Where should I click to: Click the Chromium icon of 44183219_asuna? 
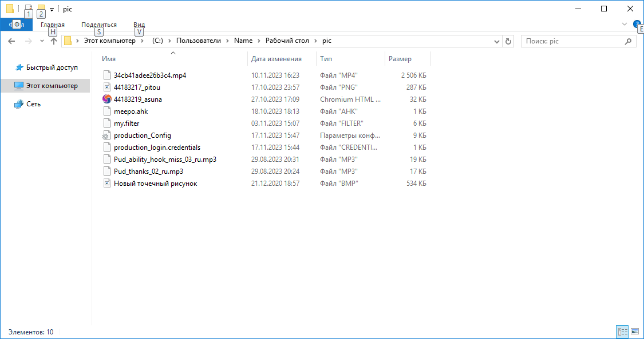(106, 99)
